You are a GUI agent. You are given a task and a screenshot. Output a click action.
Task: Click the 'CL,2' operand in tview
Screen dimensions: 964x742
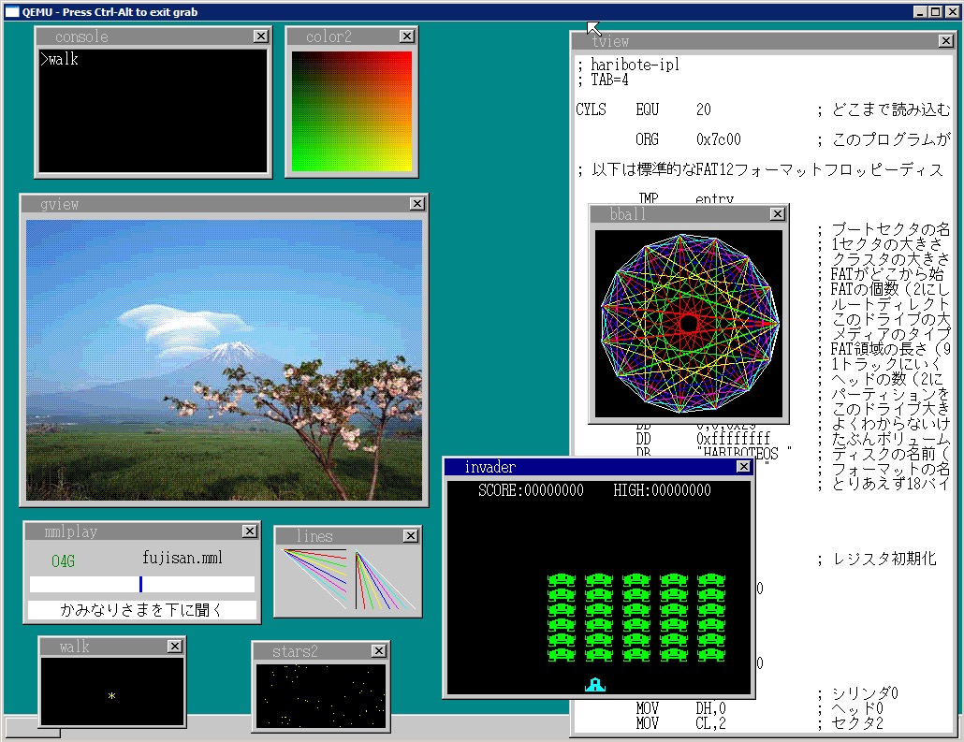(x=710, y=723)
